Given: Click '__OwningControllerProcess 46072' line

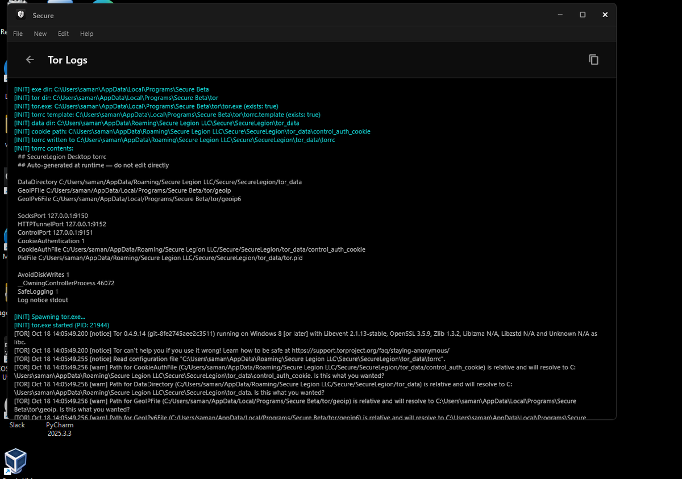Looking at the screenshot, I should click(66, 283).
